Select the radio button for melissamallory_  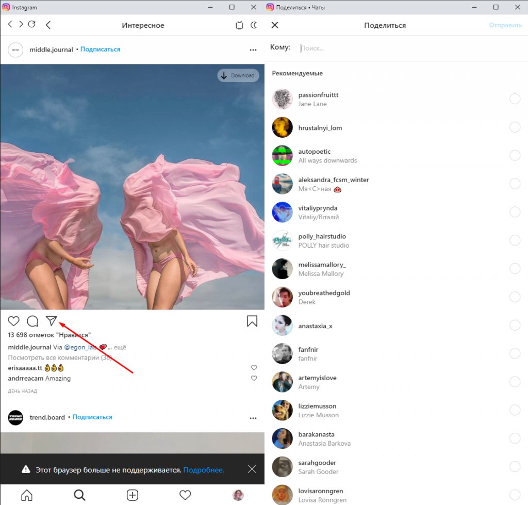(x=515, y=269)
